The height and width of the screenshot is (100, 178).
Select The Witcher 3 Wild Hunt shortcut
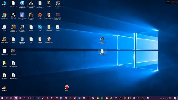[22, 28]
